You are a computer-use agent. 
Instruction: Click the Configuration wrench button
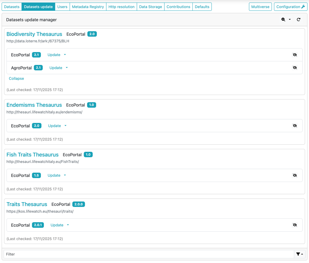point(290,7)
